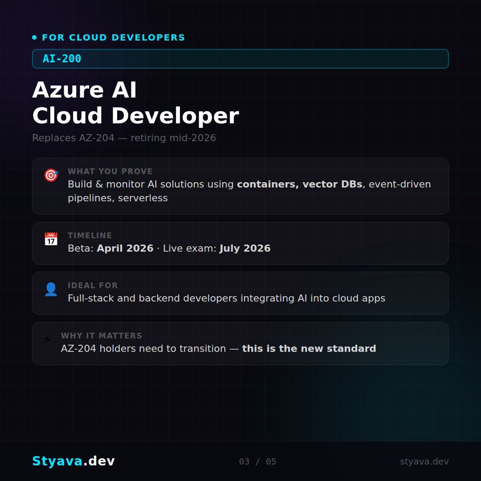Click the AZ-204 retirement note text
Viewport: 481px width, 481px height.
tap(124, 138)
